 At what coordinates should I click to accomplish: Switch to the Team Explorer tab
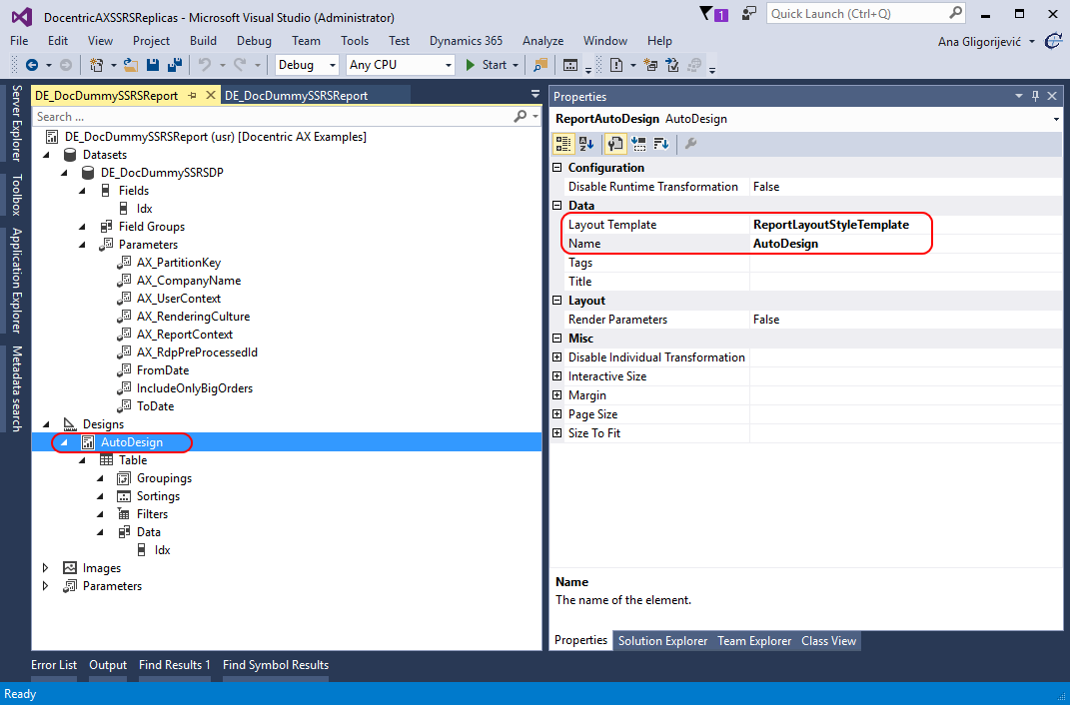[754, 641]
